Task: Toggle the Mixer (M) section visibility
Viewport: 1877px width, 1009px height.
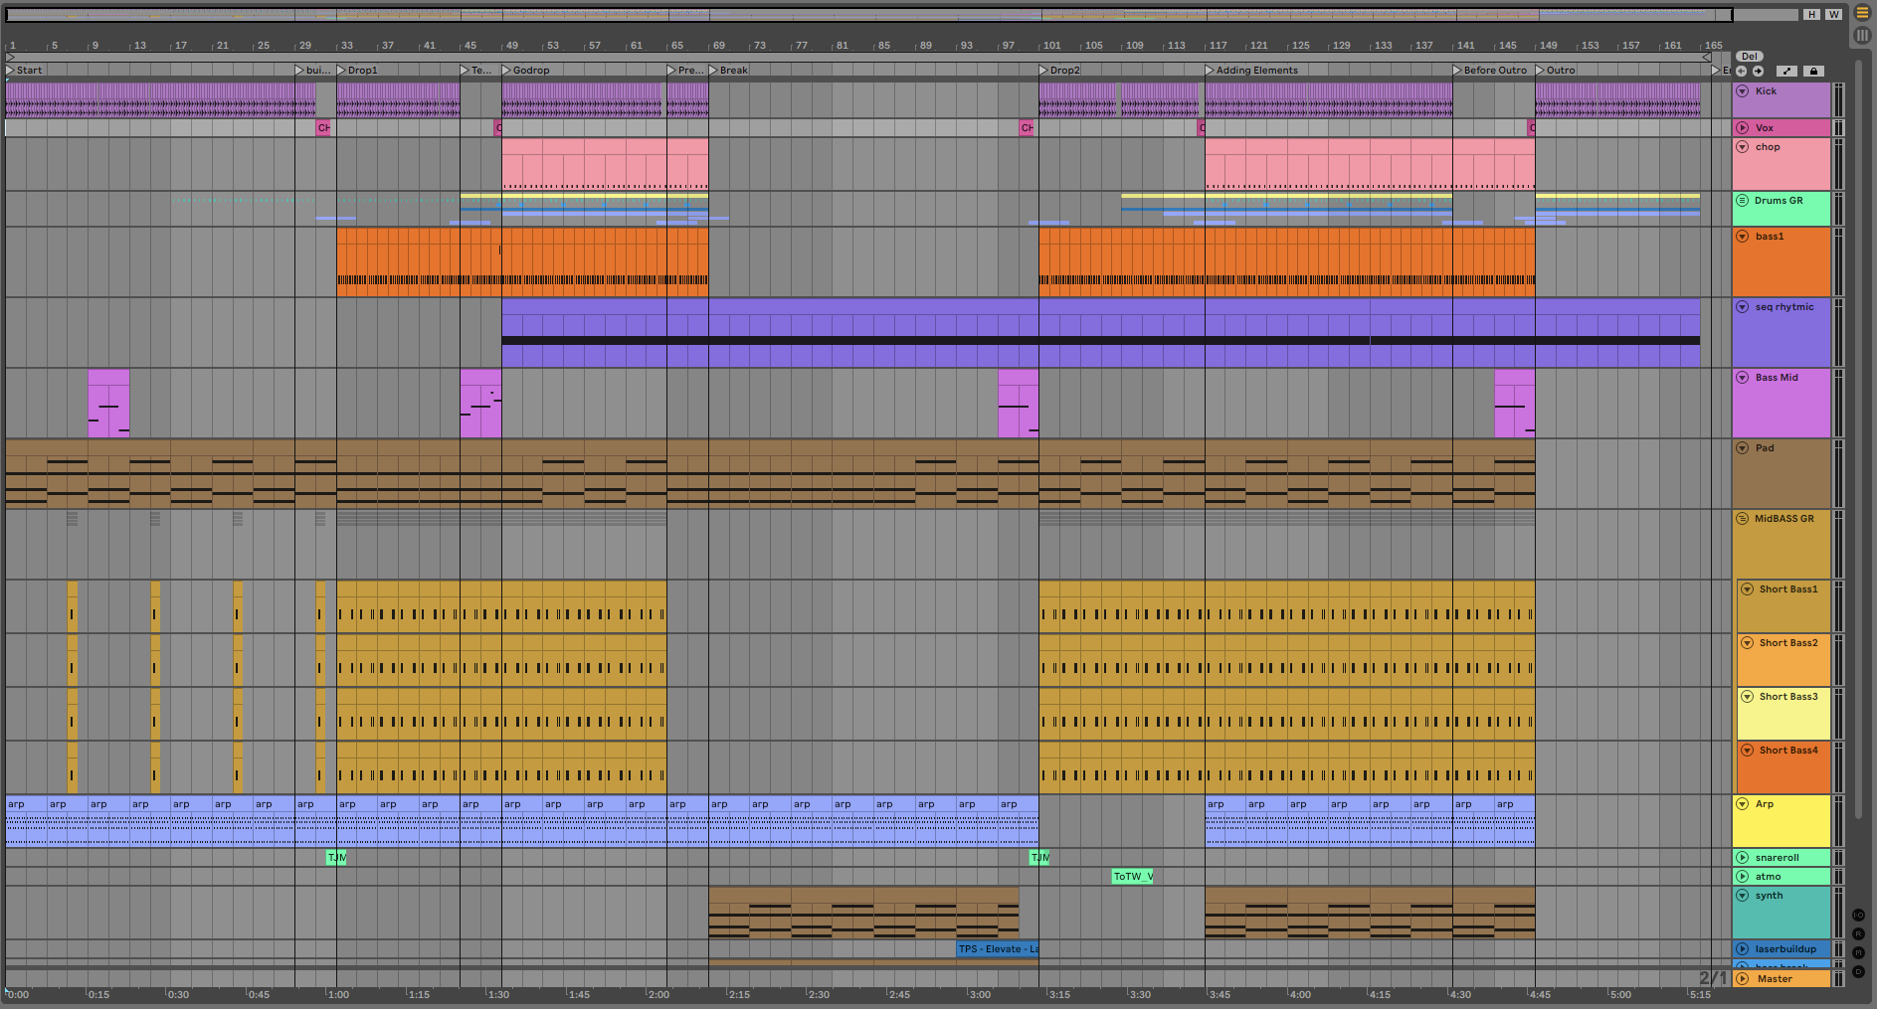Action: [1858, 952]
